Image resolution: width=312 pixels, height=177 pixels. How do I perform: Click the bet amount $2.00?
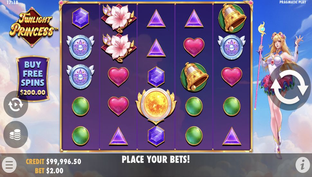pyautogui.click(x=55, y=171)
